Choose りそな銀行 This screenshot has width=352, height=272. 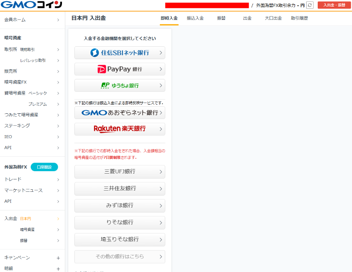pos(120,223)
